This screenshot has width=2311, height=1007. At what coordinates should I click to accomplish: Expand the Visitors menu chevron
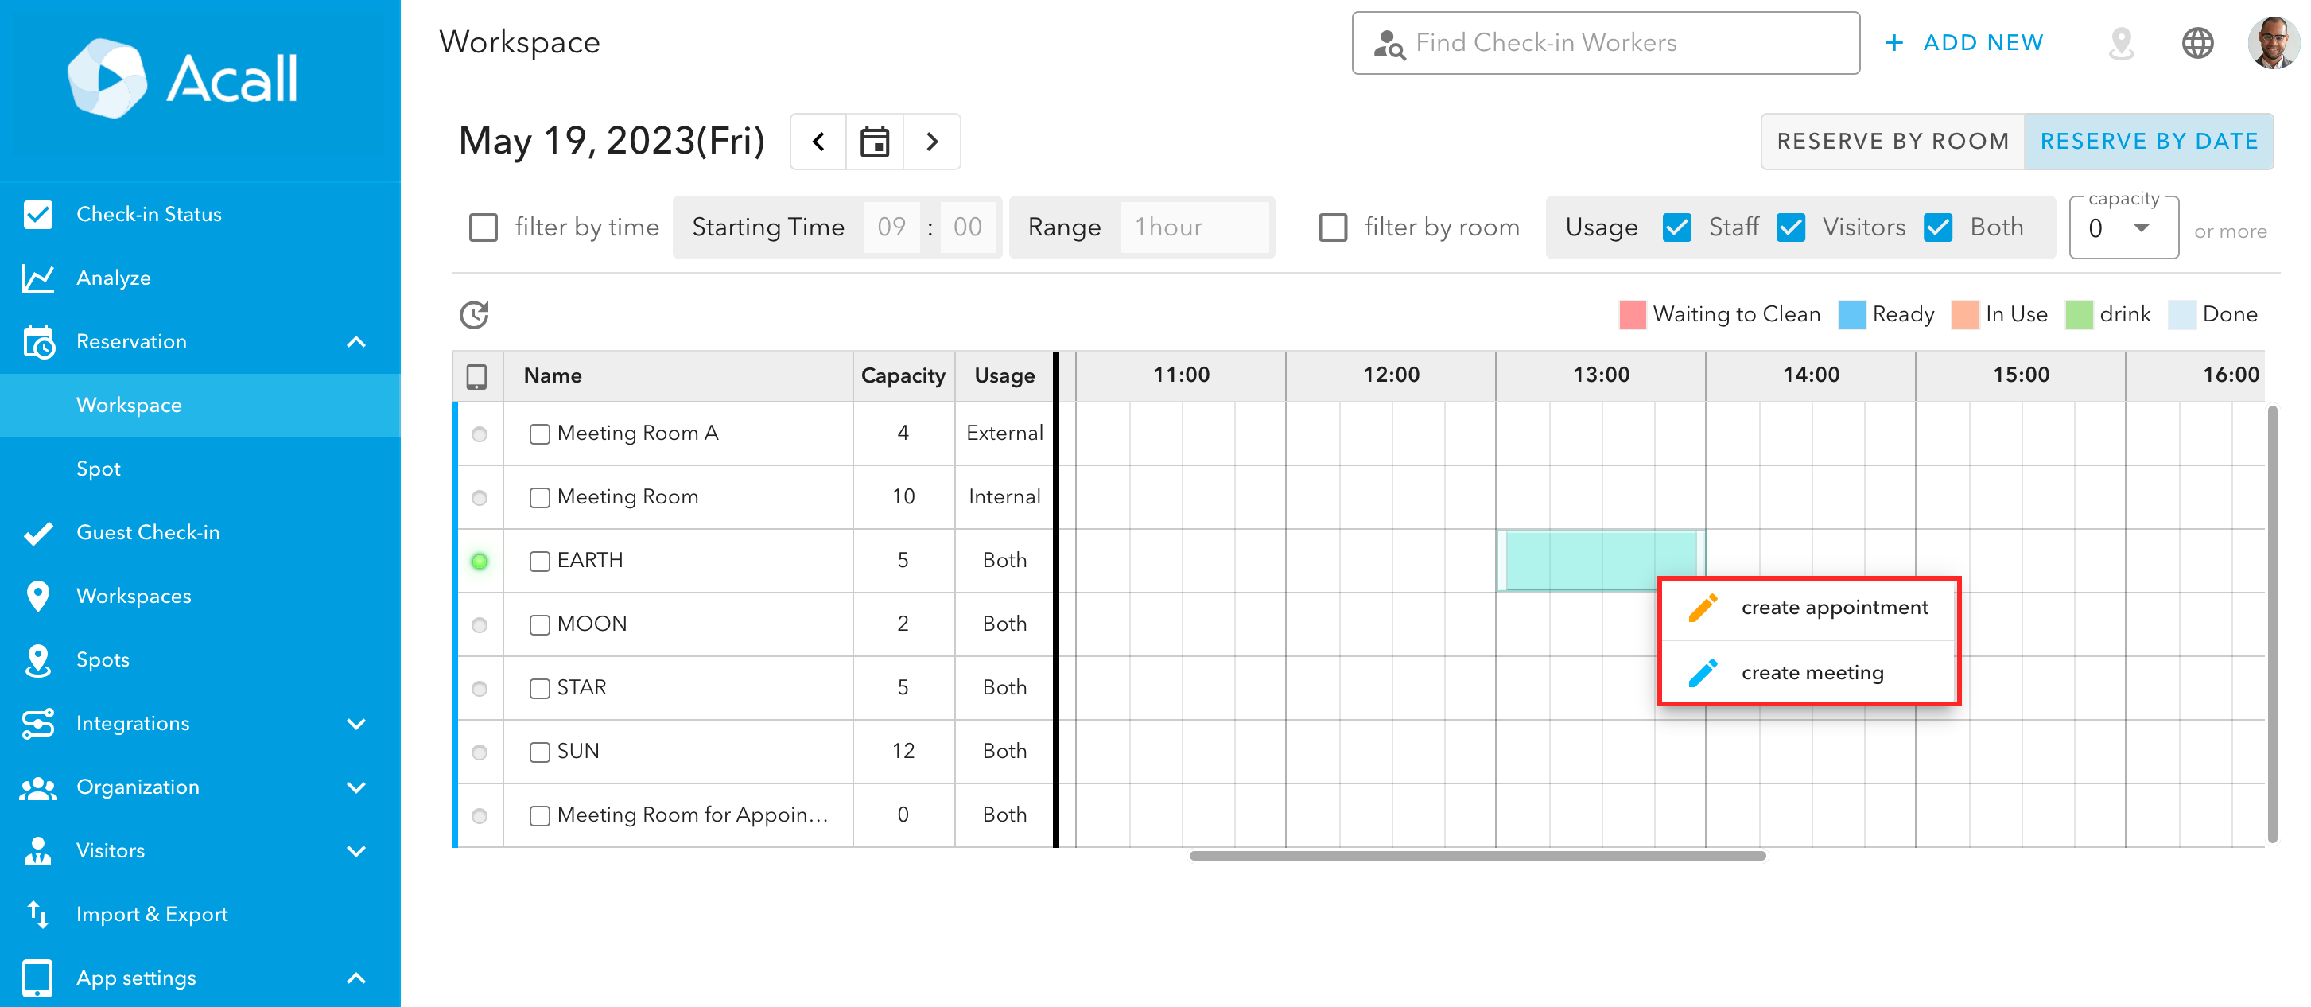click(356, 851)
